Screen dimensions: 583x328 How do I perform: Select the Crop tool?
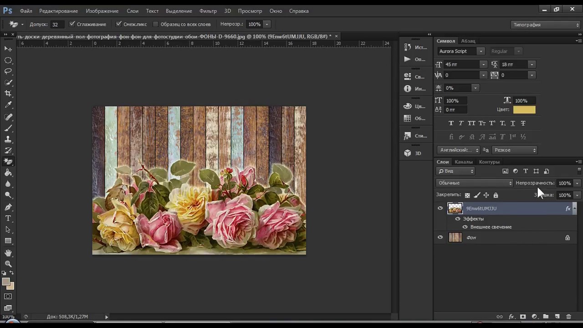(x=8, y=93)
